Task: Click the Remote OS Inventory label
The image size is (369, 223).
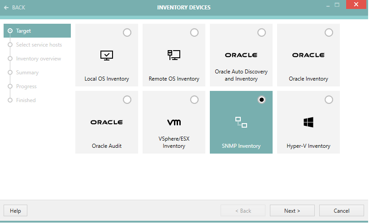Action: pos(174,79)
